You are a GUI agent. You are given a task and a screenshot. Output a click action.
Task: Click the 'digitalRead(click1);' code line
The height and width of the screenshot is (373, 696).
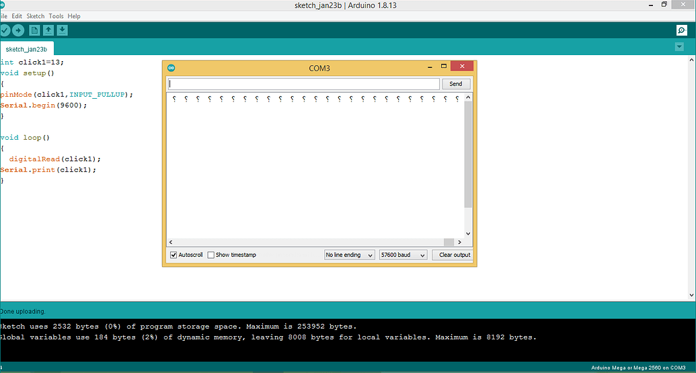point(54,159)
